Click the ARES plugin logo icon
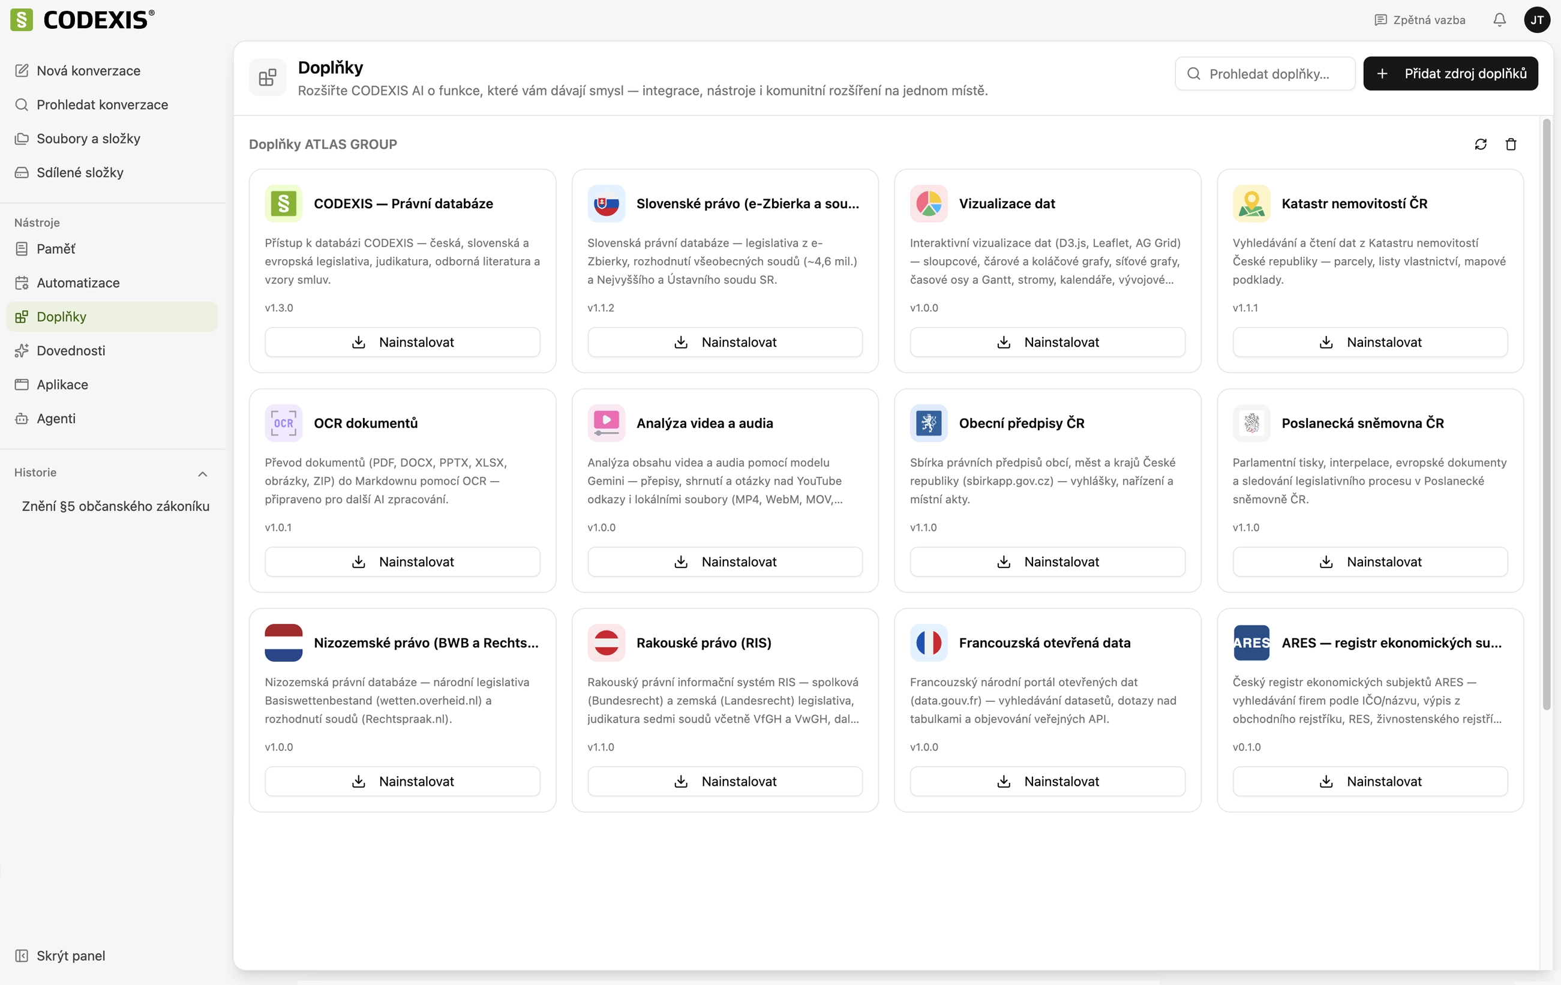 pos(1251,643)
